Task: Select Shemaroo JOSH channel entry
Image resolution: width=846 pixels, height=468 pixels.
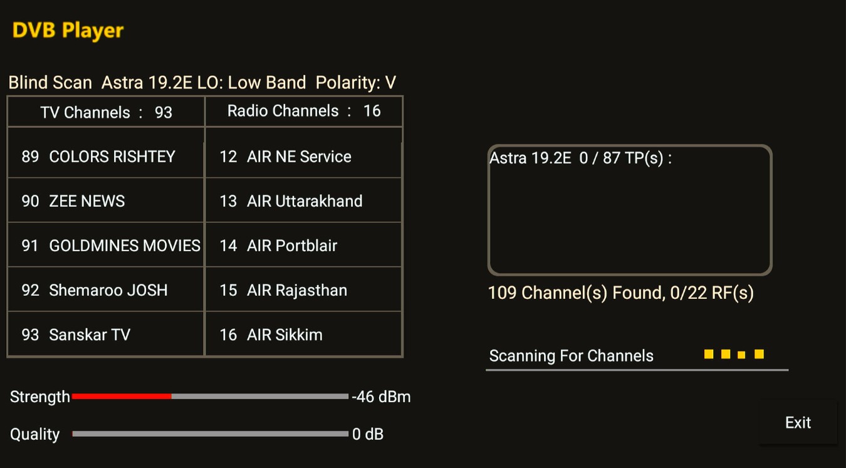Action: click(106, 290)
